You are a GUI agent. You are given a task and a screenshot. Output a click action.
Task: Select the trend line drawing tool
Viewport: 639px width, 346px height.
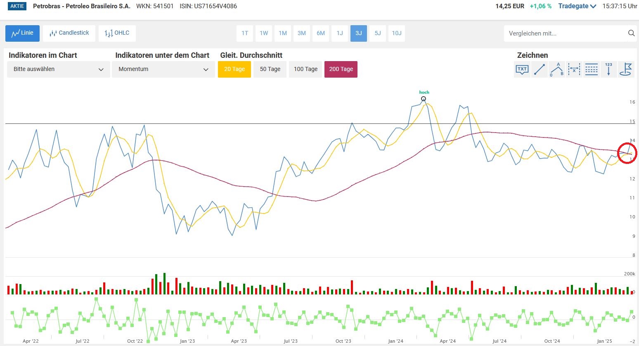540,69
